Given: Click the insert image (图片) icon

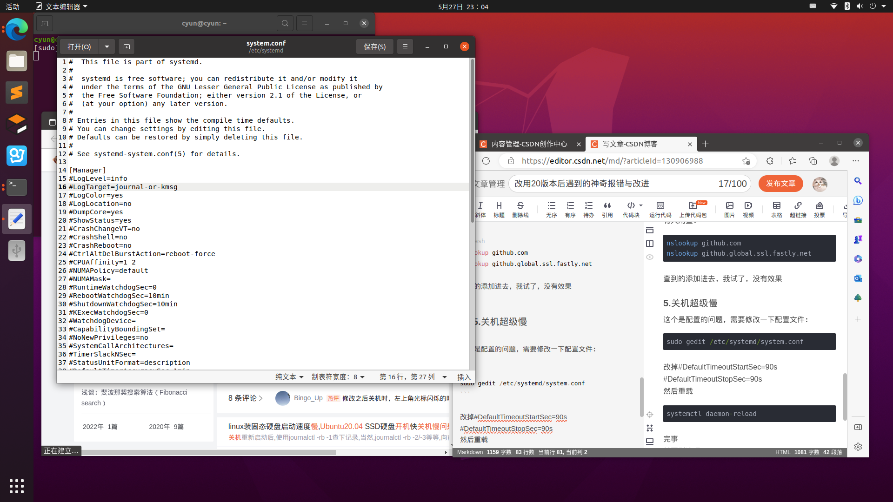Looking at the screenshot, I should 729,209.
